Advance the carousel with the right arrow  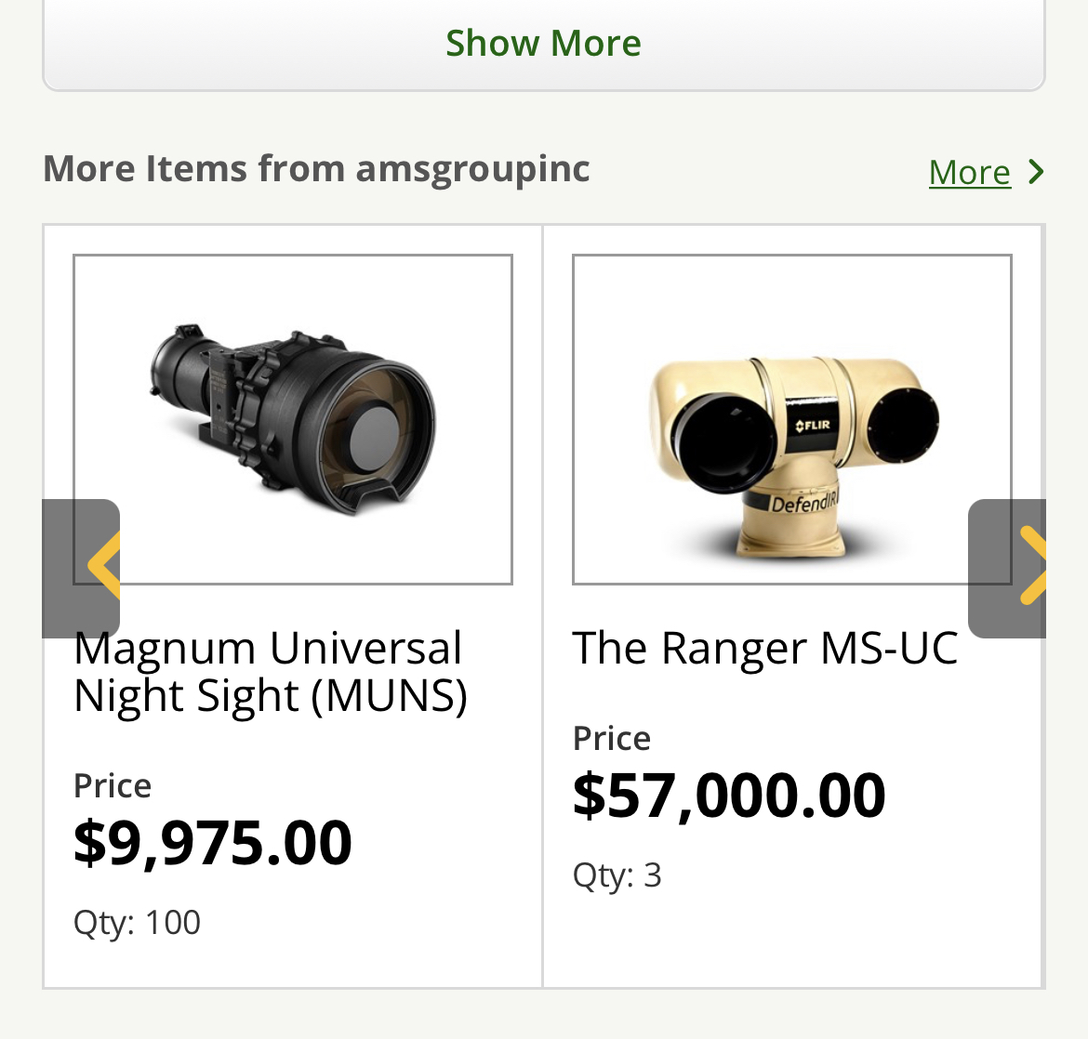point(1008,568)
